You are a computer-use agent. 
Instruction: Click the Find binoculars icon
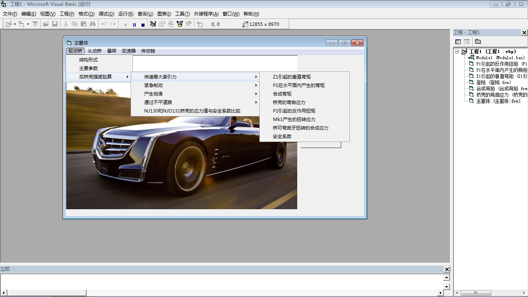coord(92,24)
